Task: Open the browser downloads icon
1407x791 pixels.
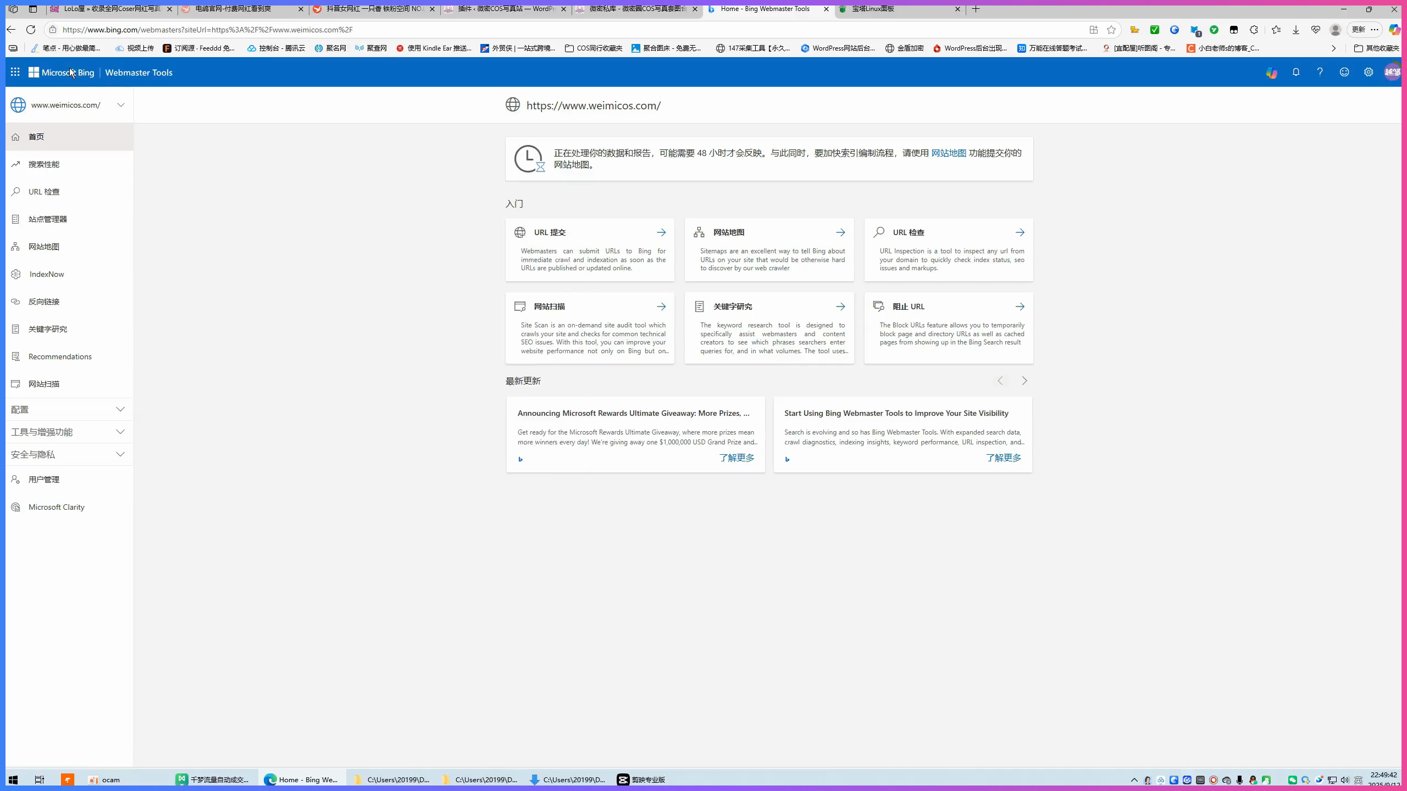Action: (1296, 30)
